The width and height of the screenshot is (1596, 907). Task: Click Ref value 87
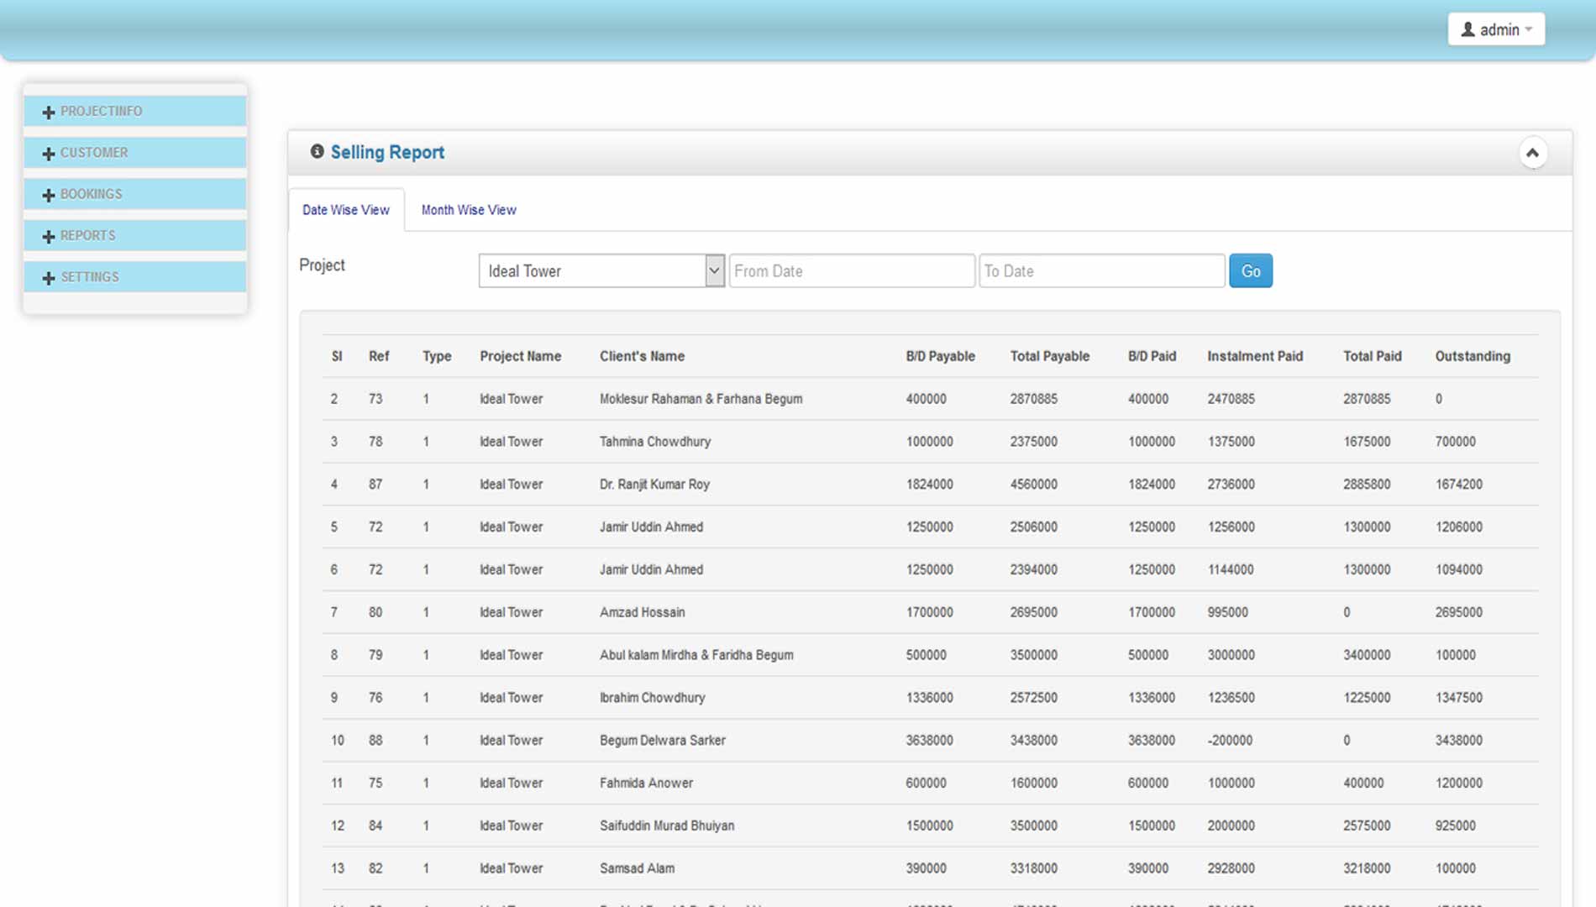point(375,485)
